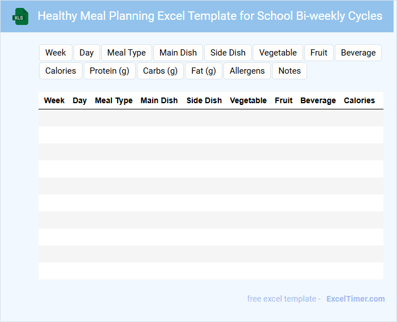The width and height of the screenshot is (397, 322).
Task: Click the Week column header
Action: click(x=54, y=100)
